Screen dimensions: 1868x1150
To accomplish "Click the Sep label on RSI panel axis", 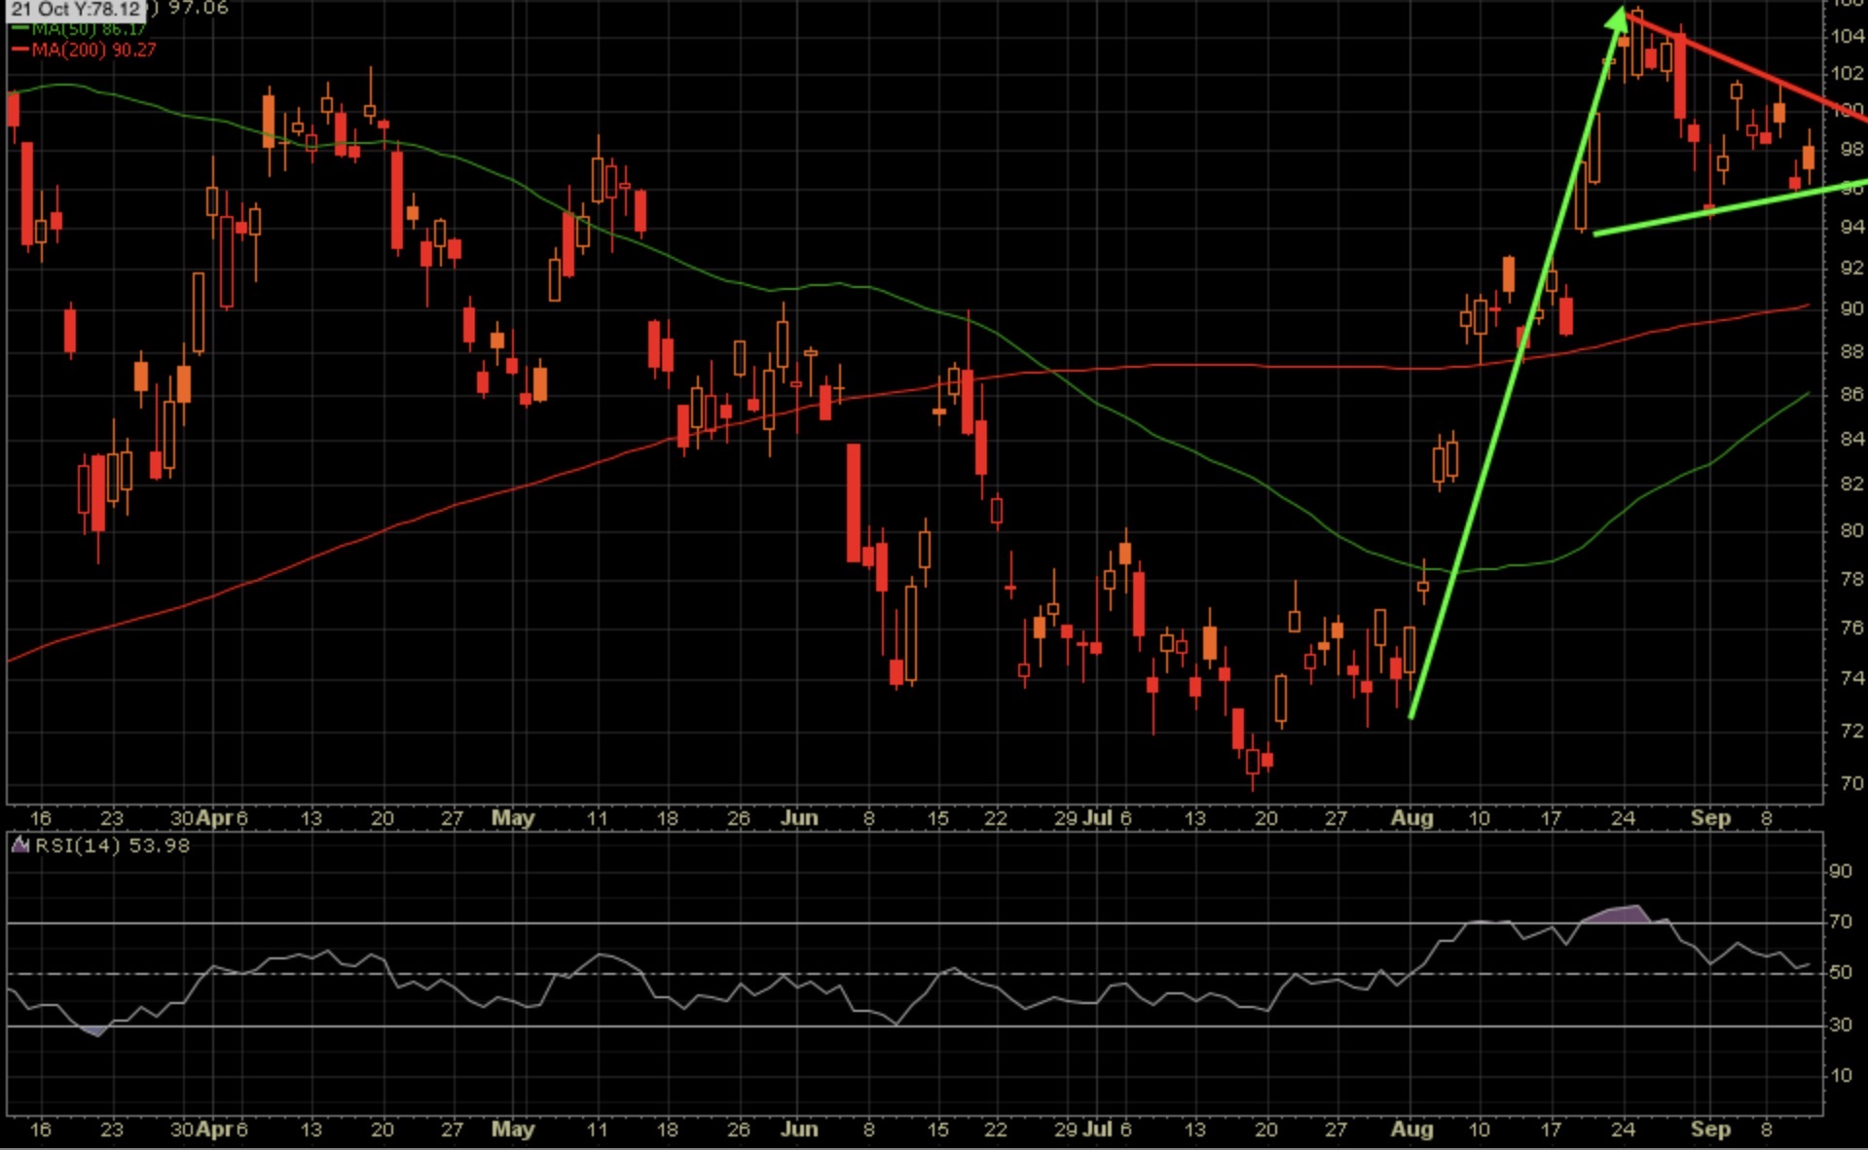I will click(1710, 1130).
